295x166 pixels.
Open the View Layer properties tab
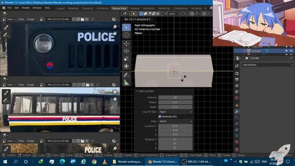coord(237,86)
